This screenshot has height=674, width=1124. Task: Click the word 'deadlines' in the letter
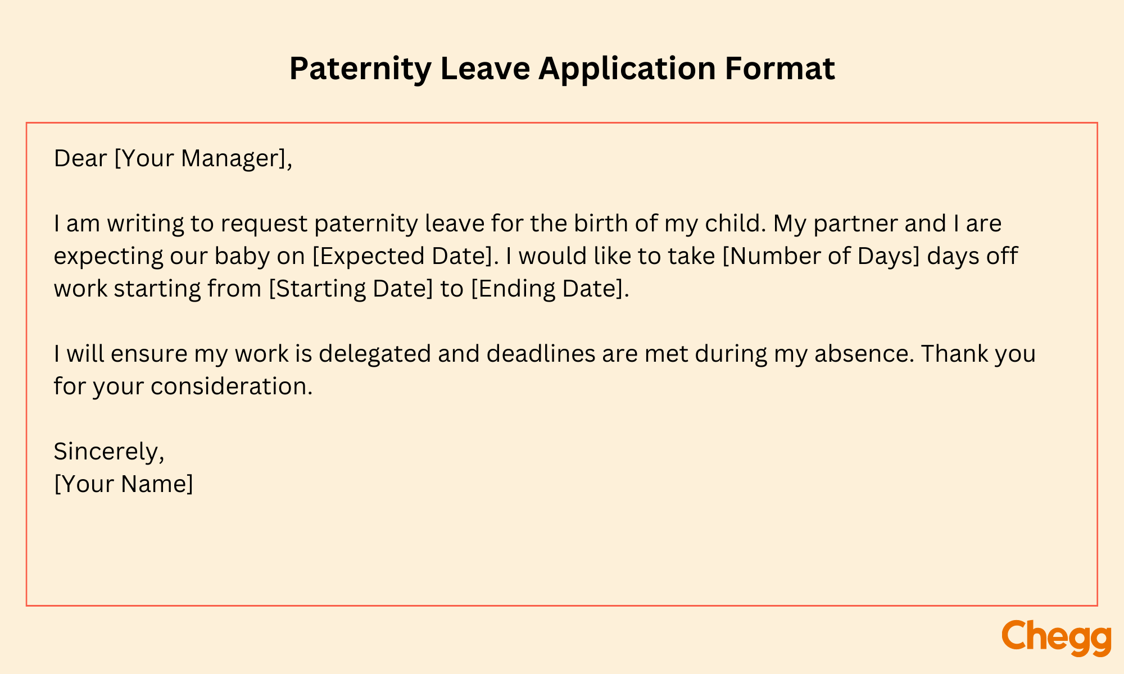point(541,354)
